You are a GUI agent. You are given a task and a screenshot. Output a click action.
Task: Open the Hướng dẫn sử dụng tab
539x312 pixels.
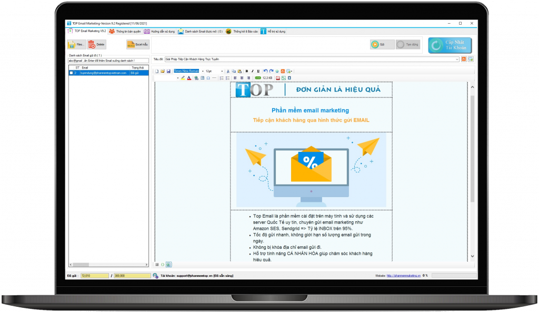pos(159,31)
